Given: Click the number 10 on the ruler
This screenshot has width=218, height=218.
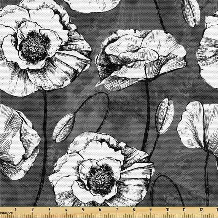Looking at the screenshot, I should point(167,210).
